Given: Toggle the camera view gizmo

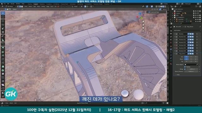Looking at the screenshot, I should [x=143, y=28].
